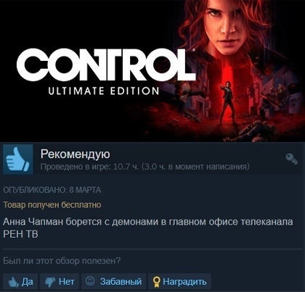Click the CONTROL game logo text
Image resolution: width=305 pixels, height=292 pixels.
(x=106, y=64)
